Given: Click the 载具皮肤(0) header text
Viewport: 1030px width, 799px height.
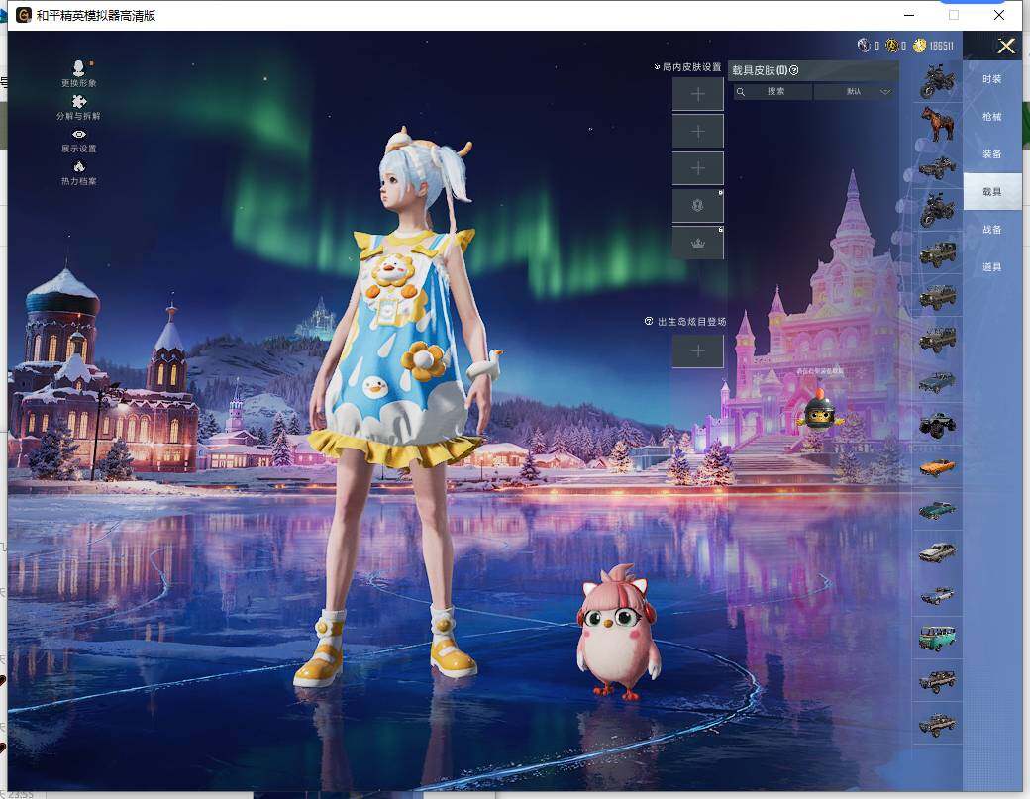Looking at the screenshot, I should (760, 70).
